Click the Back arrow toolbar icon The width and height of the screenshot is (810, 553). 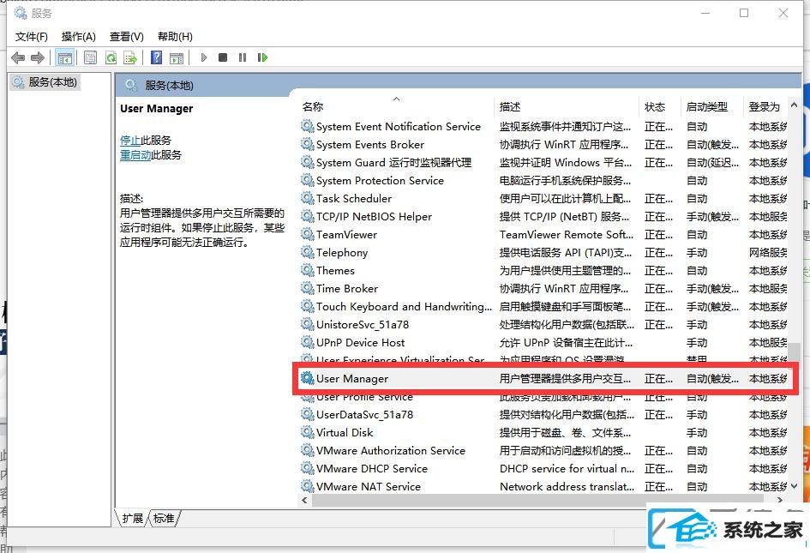(18, 57)
